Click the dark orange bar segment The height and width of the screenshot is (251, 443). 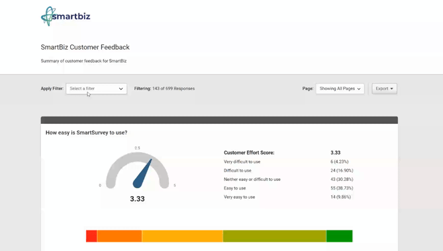pyautogui.click(x=119, y=236)
